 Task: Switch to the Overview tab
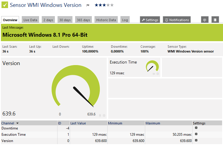point(10,20)
